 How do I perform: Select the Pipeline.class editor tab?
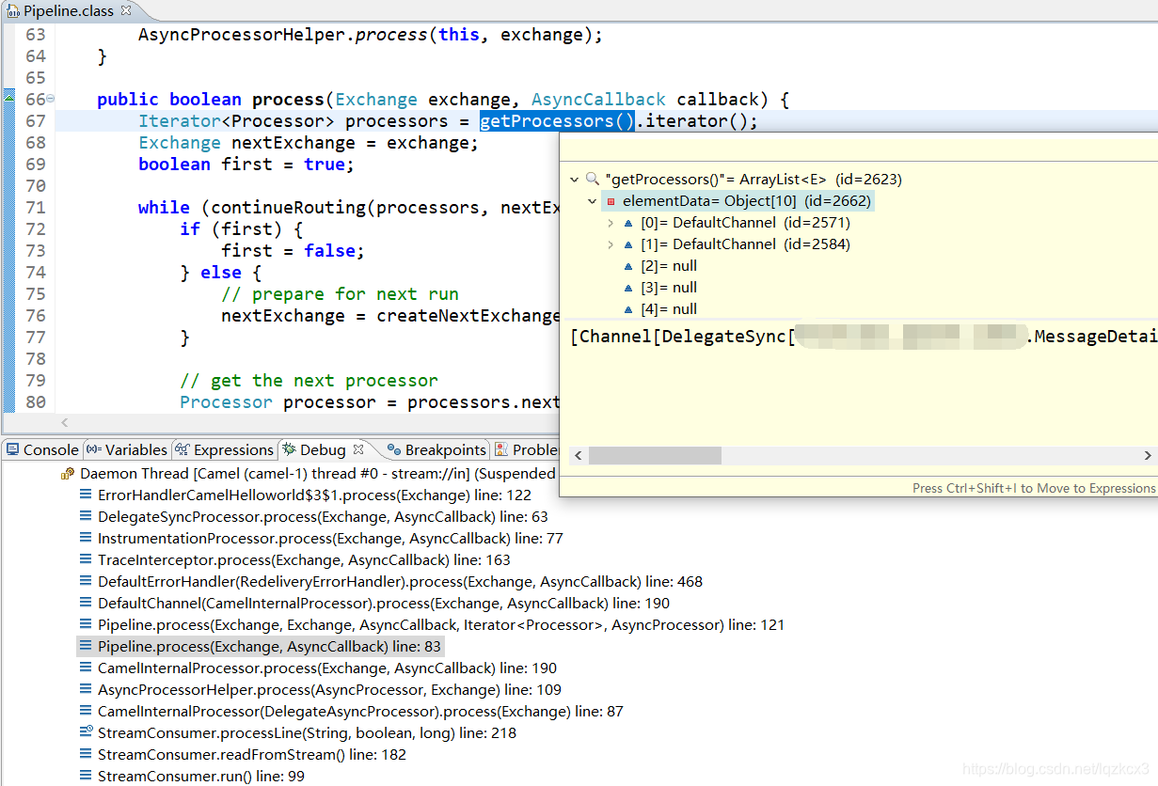coord(68,11)
